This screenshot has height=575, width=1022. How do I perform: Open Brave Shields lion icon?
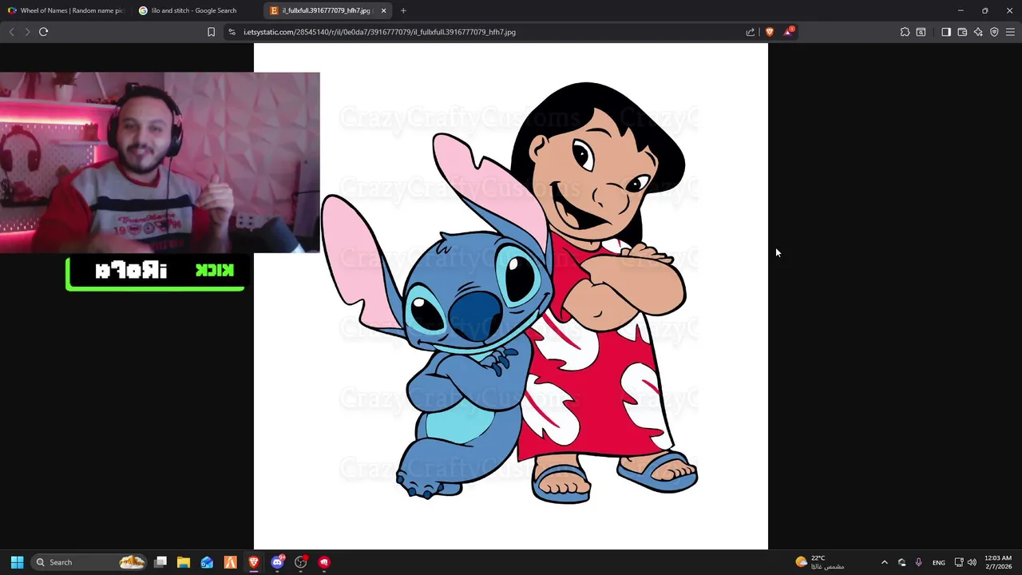(x=770, y=32)
